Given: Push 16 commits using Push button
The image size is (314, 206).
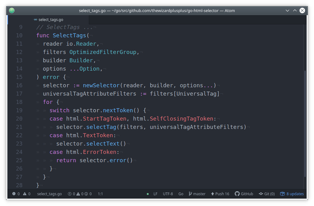Looking at the screenshot, I should (x=220, y=194).
